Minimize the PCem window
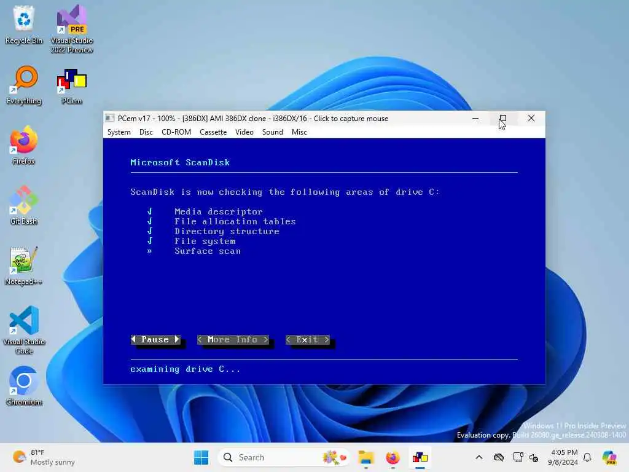Viewport: 629px width, 472px height. 475,119
